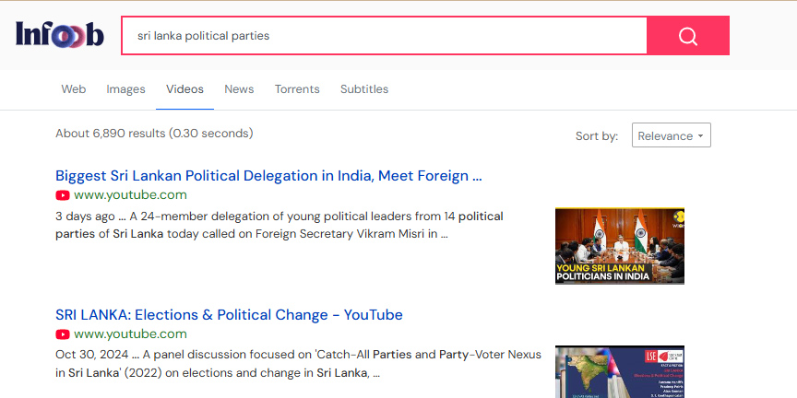Switch to the Images tab

coord(125,89)
